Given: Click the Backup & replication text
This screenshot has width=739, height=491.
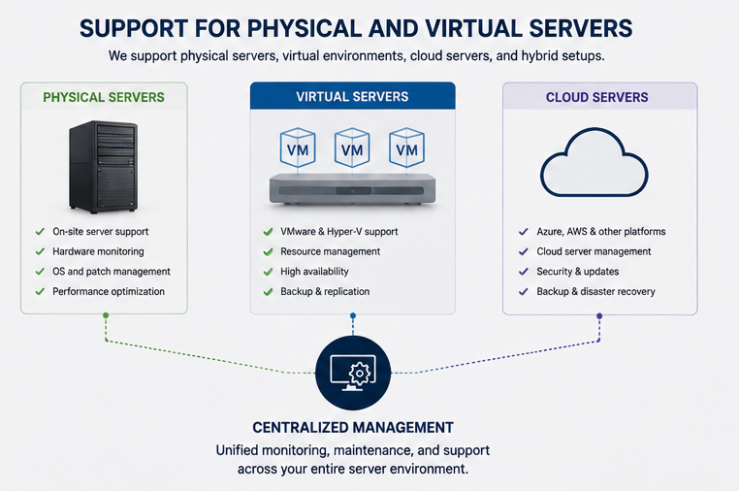Looking at the screenshot, I should click(325, 291).
